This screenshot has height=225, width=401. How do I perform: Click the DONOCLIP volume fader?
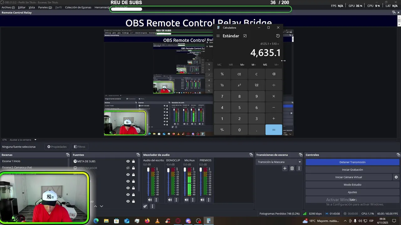point(168,170)
